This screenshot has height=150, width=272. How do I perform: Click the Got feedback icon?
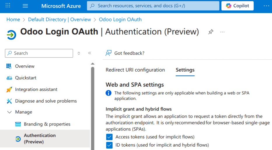point(109,53)
